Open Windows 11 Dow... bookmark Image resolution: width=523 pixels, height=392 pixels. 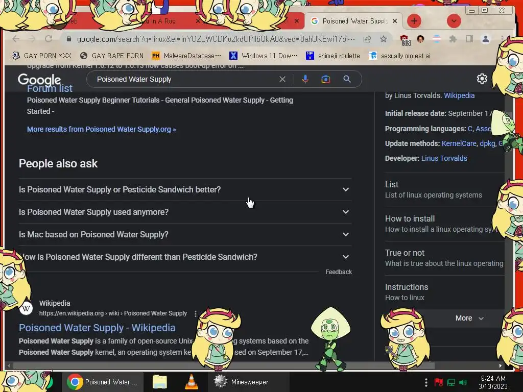coord(264,56)
